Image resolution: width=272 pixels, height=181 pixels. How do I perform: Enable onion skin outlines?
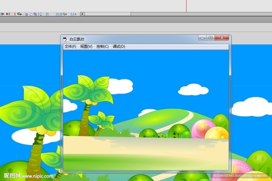[31, 14]
